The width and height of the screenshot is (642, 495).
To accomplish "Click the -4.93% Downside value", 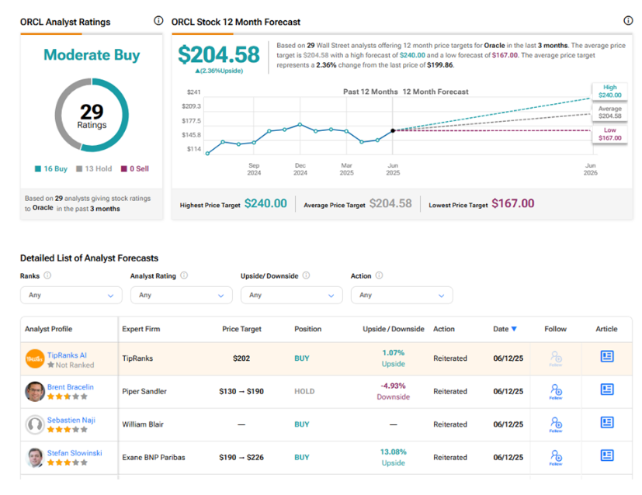I will click(393, 392).
